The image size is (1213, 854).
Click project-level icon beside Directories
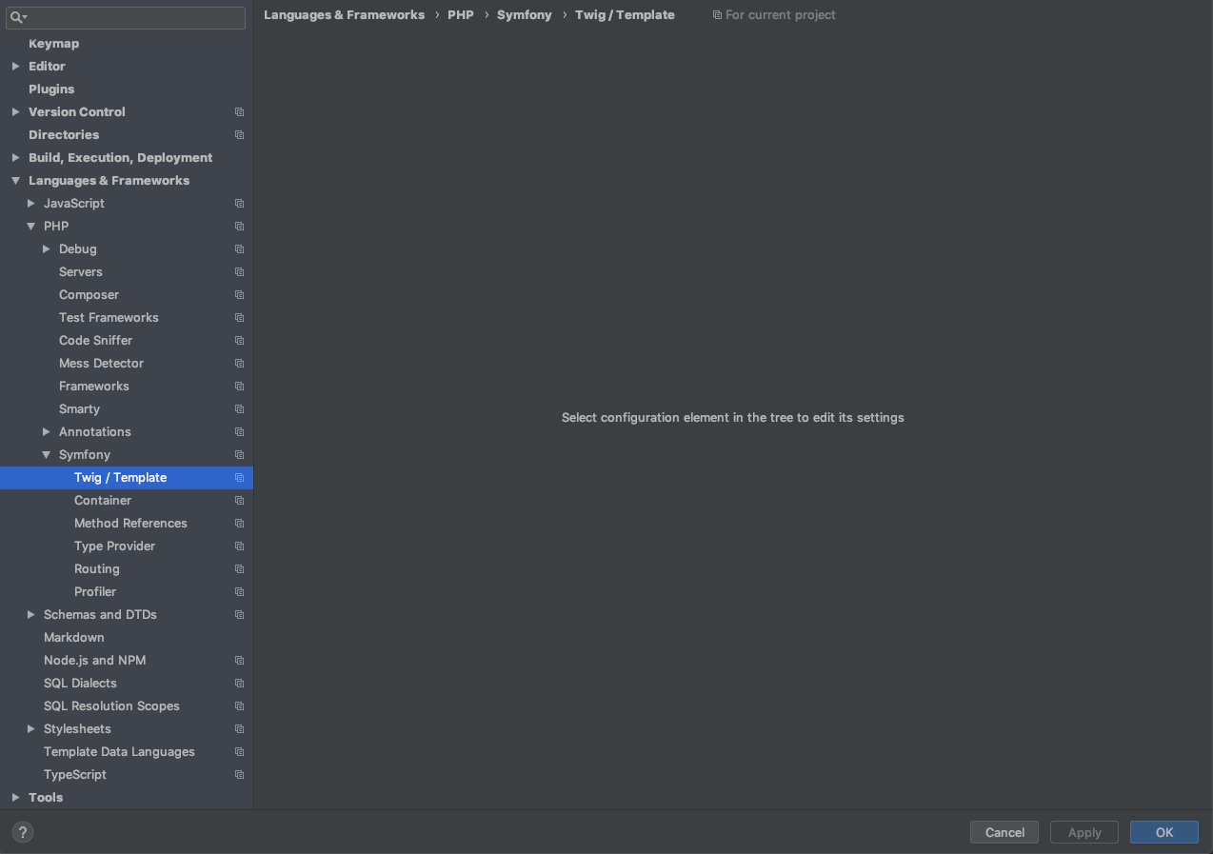pos(239,135)
